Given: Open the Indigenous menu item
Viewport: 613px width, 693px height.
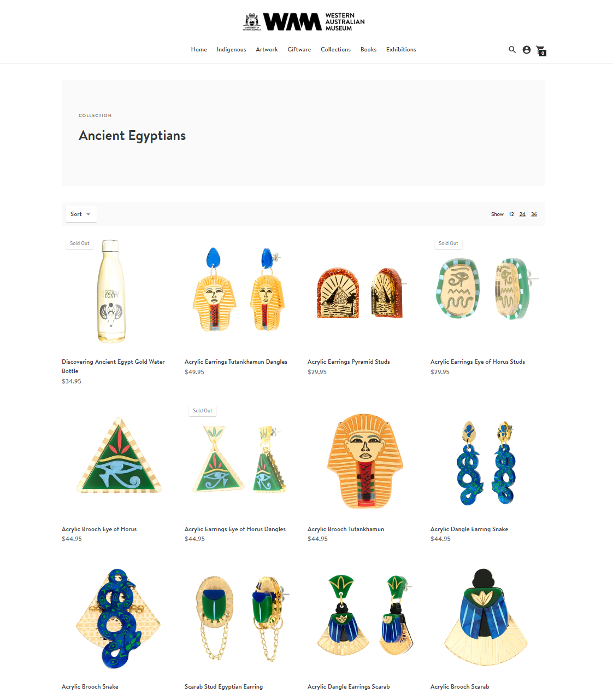Looking at the screenshot, I should 231,50.
